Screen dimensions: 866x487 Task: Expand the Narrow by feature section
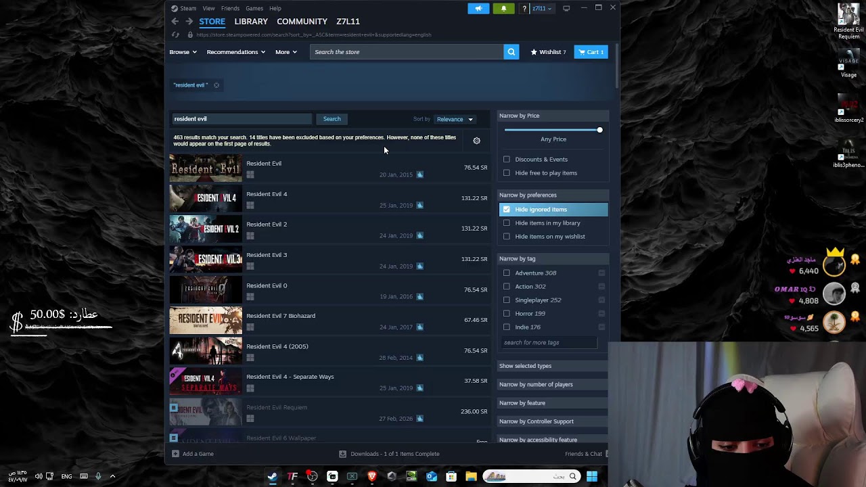coord(553,403)
